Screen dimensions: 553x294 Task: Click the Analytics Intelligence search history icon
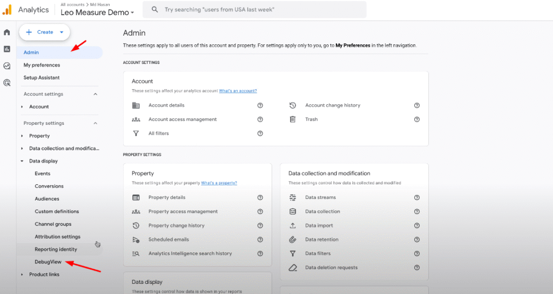click(x=136, y=253)
